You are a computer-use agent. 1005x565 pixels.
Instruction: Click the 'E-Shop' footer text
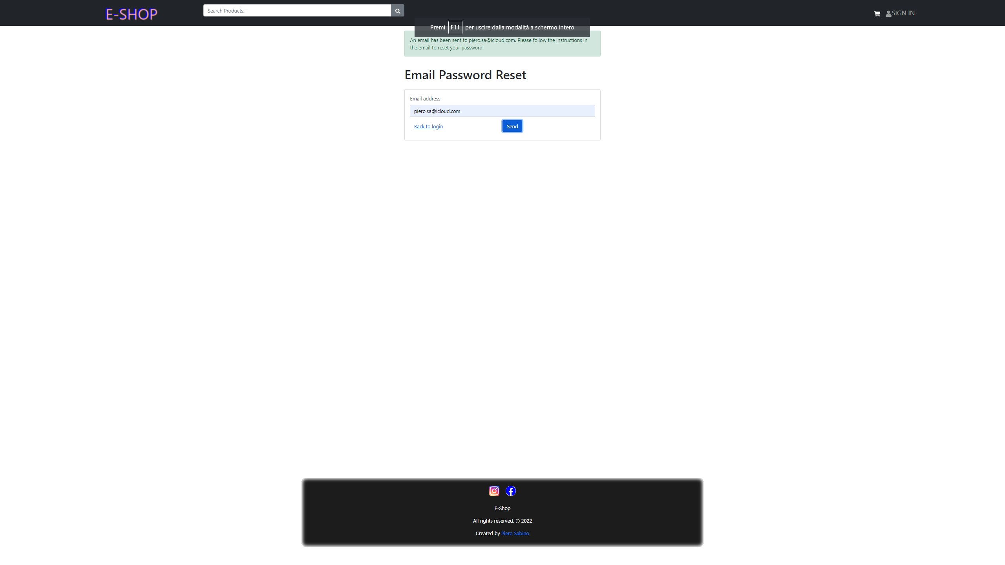click(502, 508)
